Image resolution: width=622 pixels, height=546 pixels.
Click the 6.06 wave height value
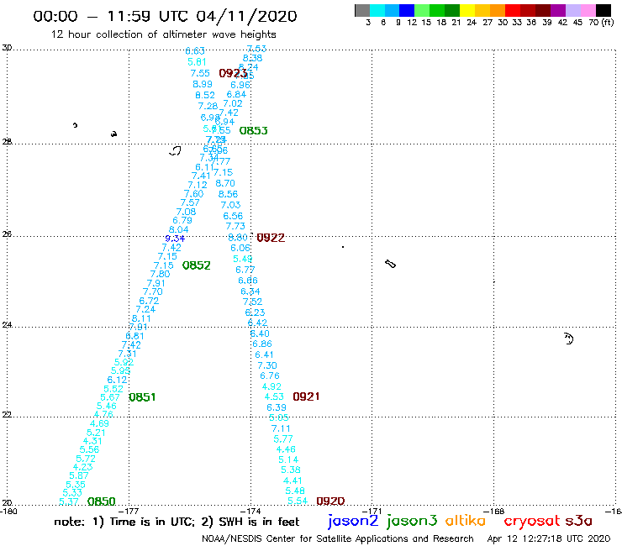240,248
